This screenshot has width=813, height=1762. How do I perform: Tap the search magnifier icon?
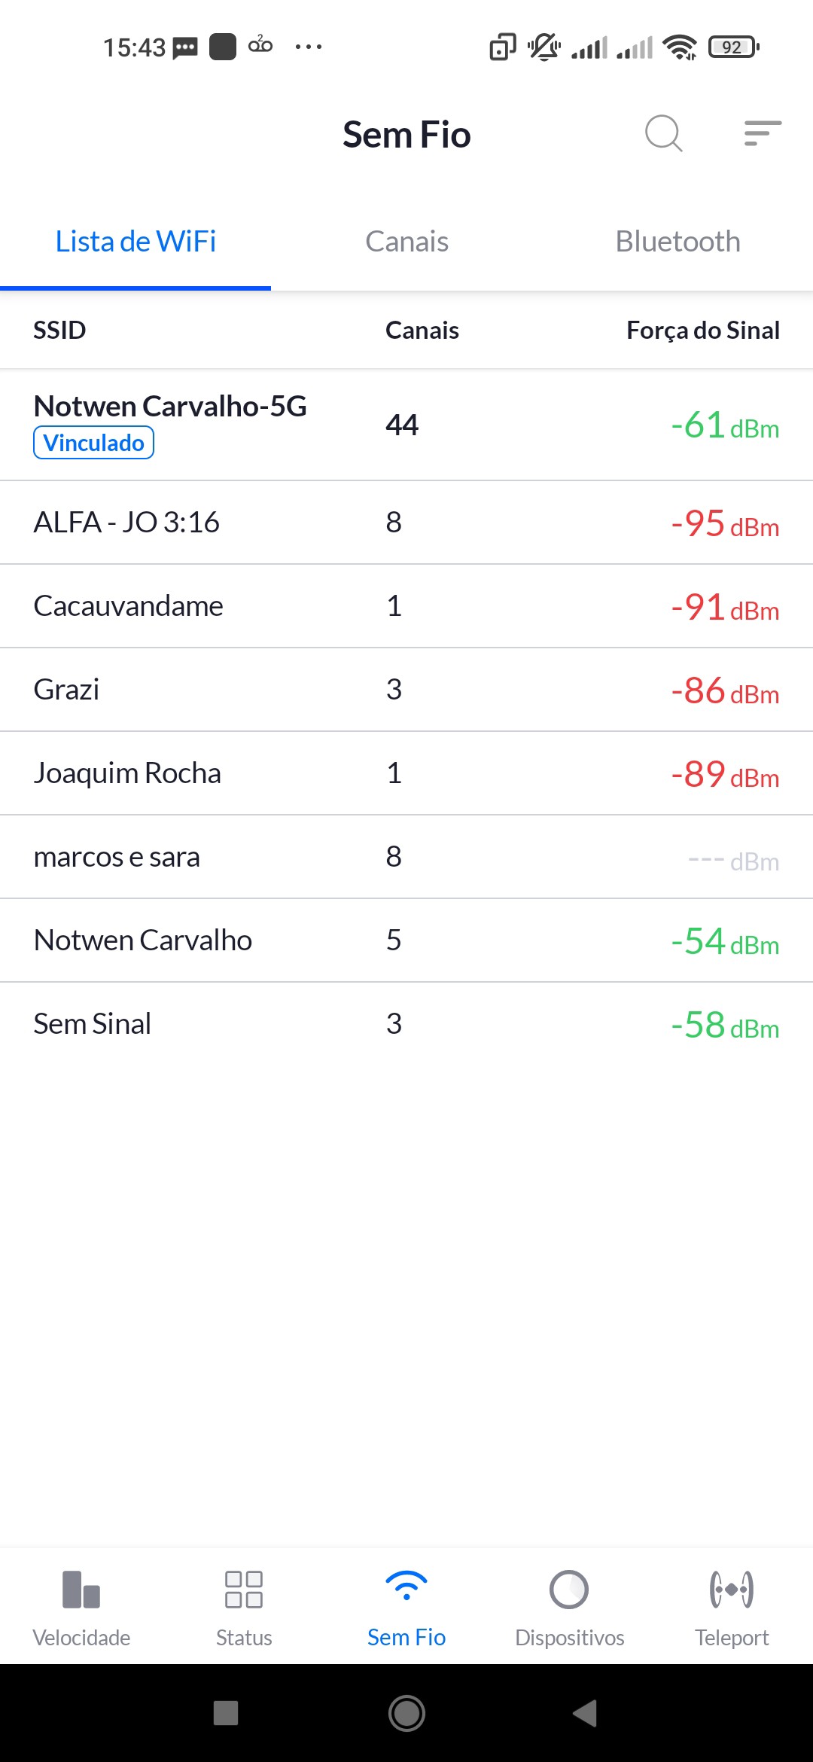pos(663,134)
